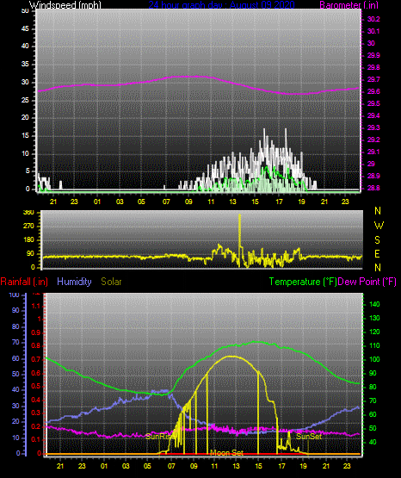401x478 pixels.
Task: Click the "Windspeed (mph)" axis title
Action: [x=65, y=5]
